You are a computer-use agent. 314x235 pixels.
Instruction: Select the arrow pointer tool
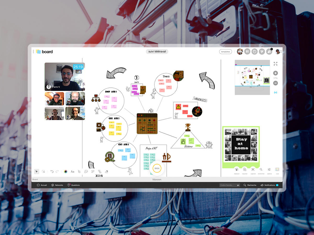[x=37, y=172]
